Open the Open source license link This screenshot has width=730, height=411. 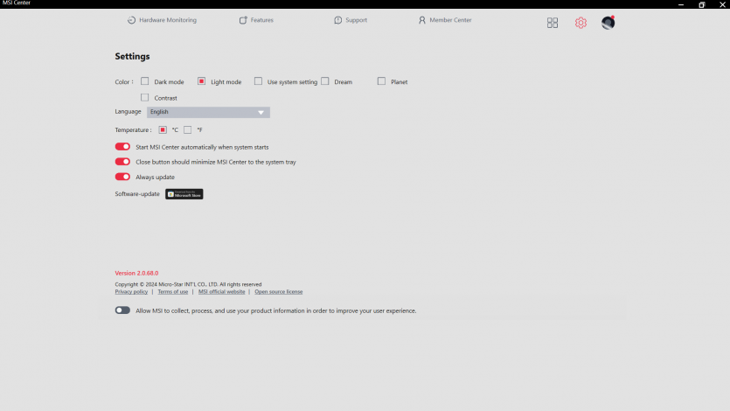[x=278, y=292]
